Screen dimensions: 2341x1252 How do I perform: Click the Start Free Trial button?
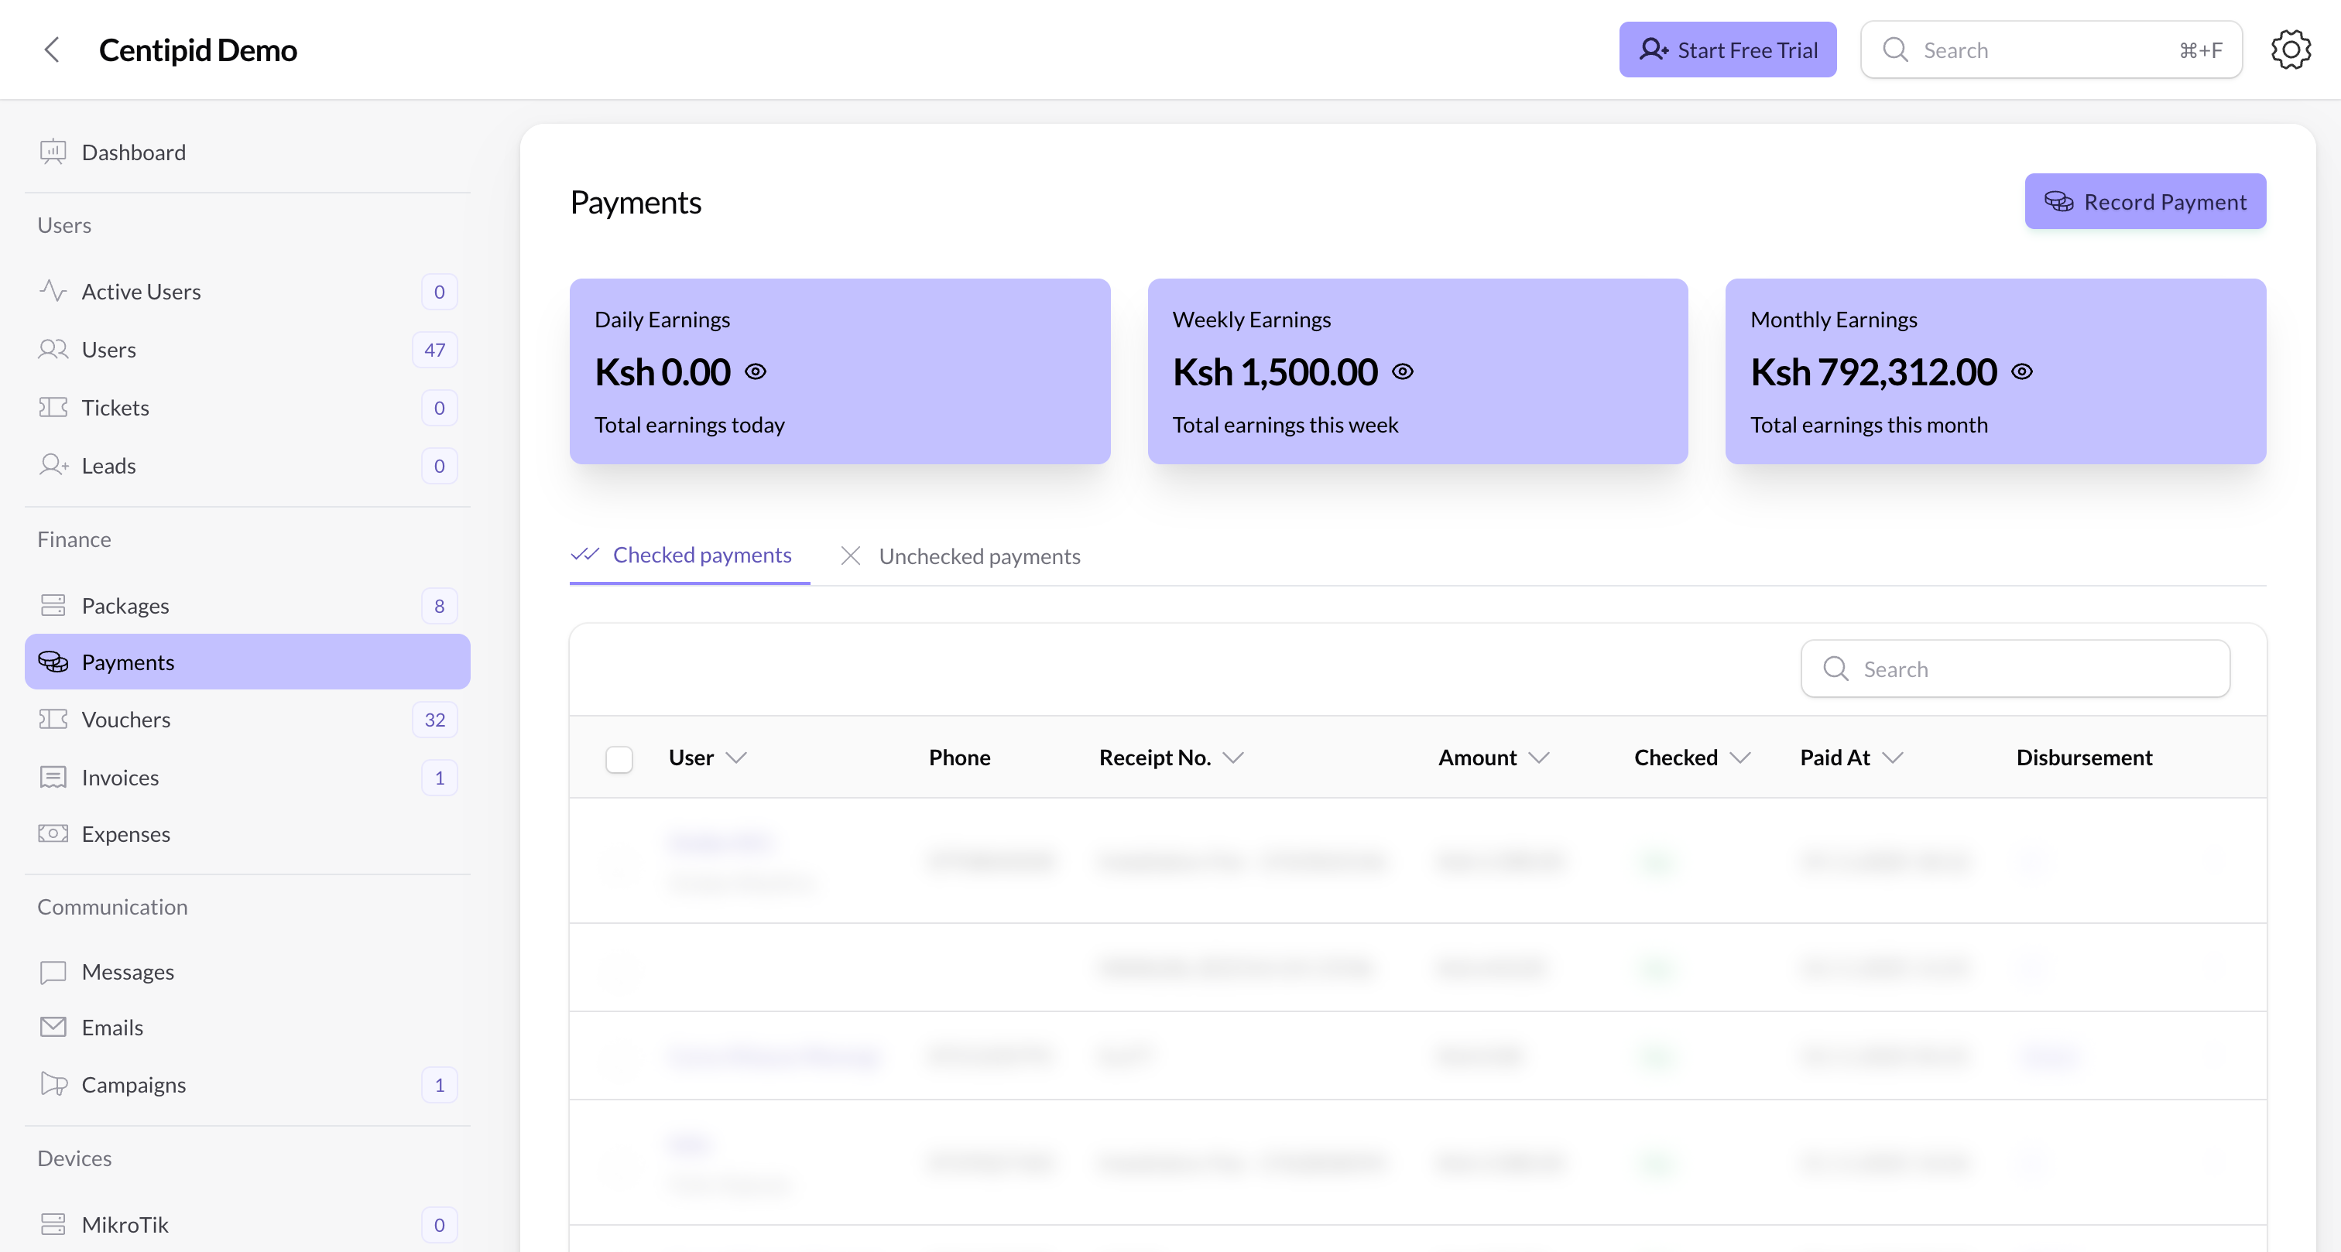click(x=1726, y=49)
